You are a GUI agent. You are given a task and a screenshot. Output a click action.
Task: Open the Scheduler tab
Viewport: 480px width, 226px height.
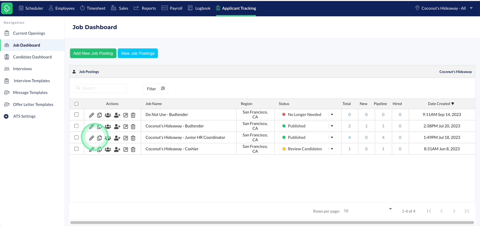[x=31, y=8]
